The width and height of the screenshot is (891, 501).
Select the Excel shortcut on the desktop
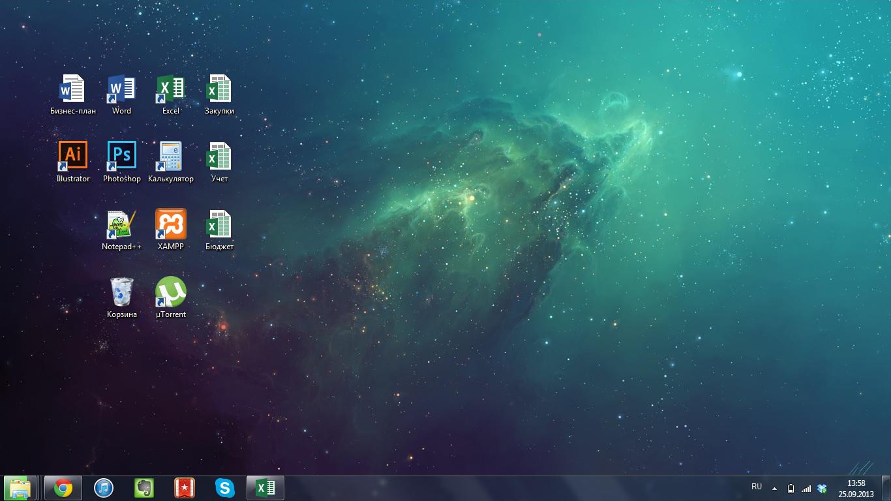pyautogui.click(x=170, y=95)
